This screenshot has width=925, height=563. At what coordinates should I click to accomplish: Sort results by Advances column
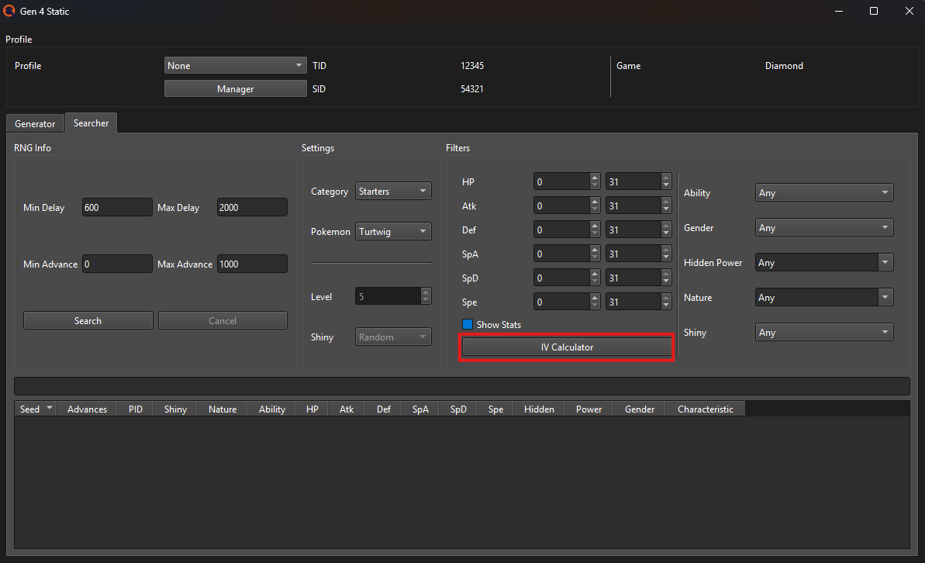point(87,409)
